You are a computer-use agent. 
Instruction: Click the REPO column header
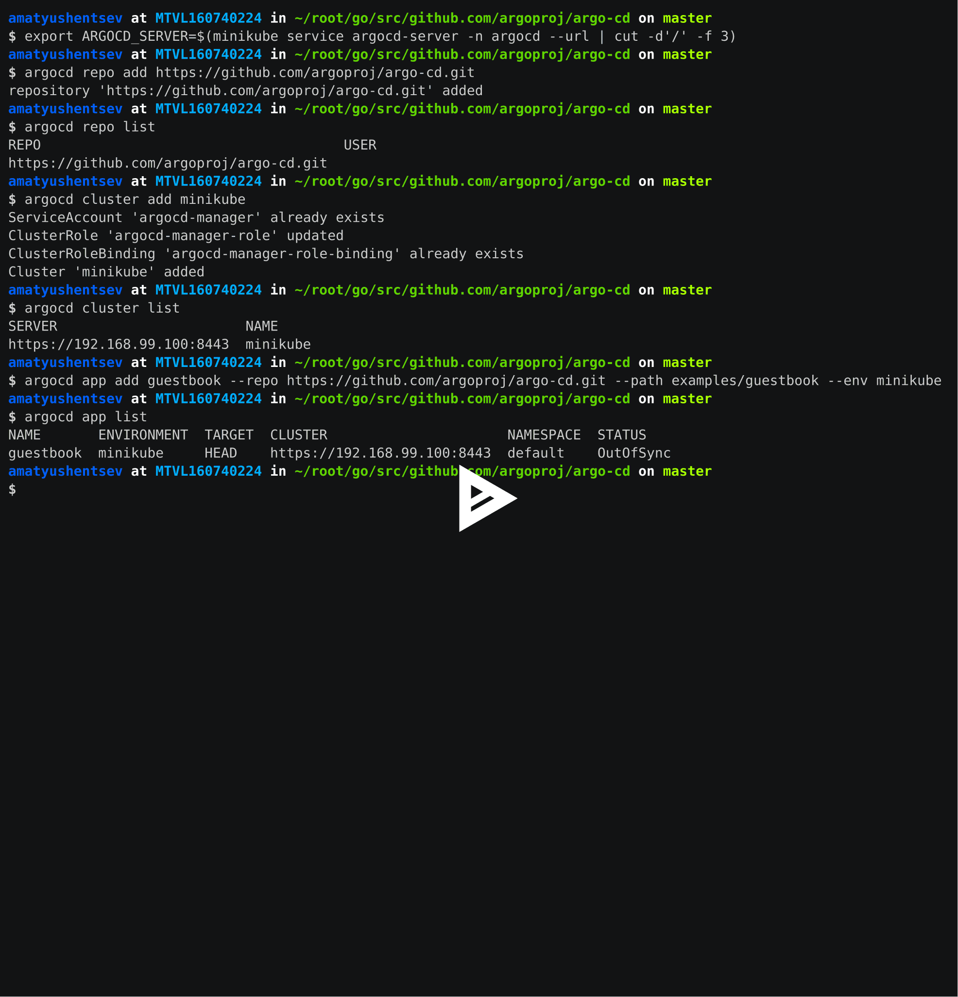coord(24,146)
